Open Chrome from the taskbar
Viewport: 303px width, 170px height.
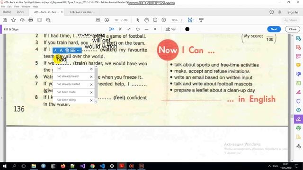point(92,166)
